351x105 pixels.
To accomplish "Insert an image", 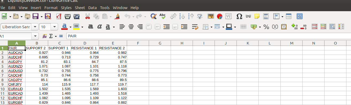I will pyautogui.click(x=211, y=17).
